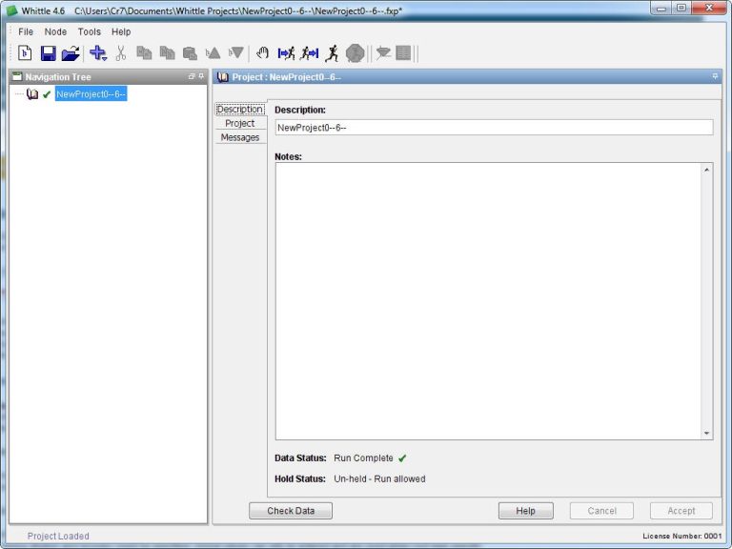Open the Node menu
Screen dimensions: 732x549
pos(55,31)
